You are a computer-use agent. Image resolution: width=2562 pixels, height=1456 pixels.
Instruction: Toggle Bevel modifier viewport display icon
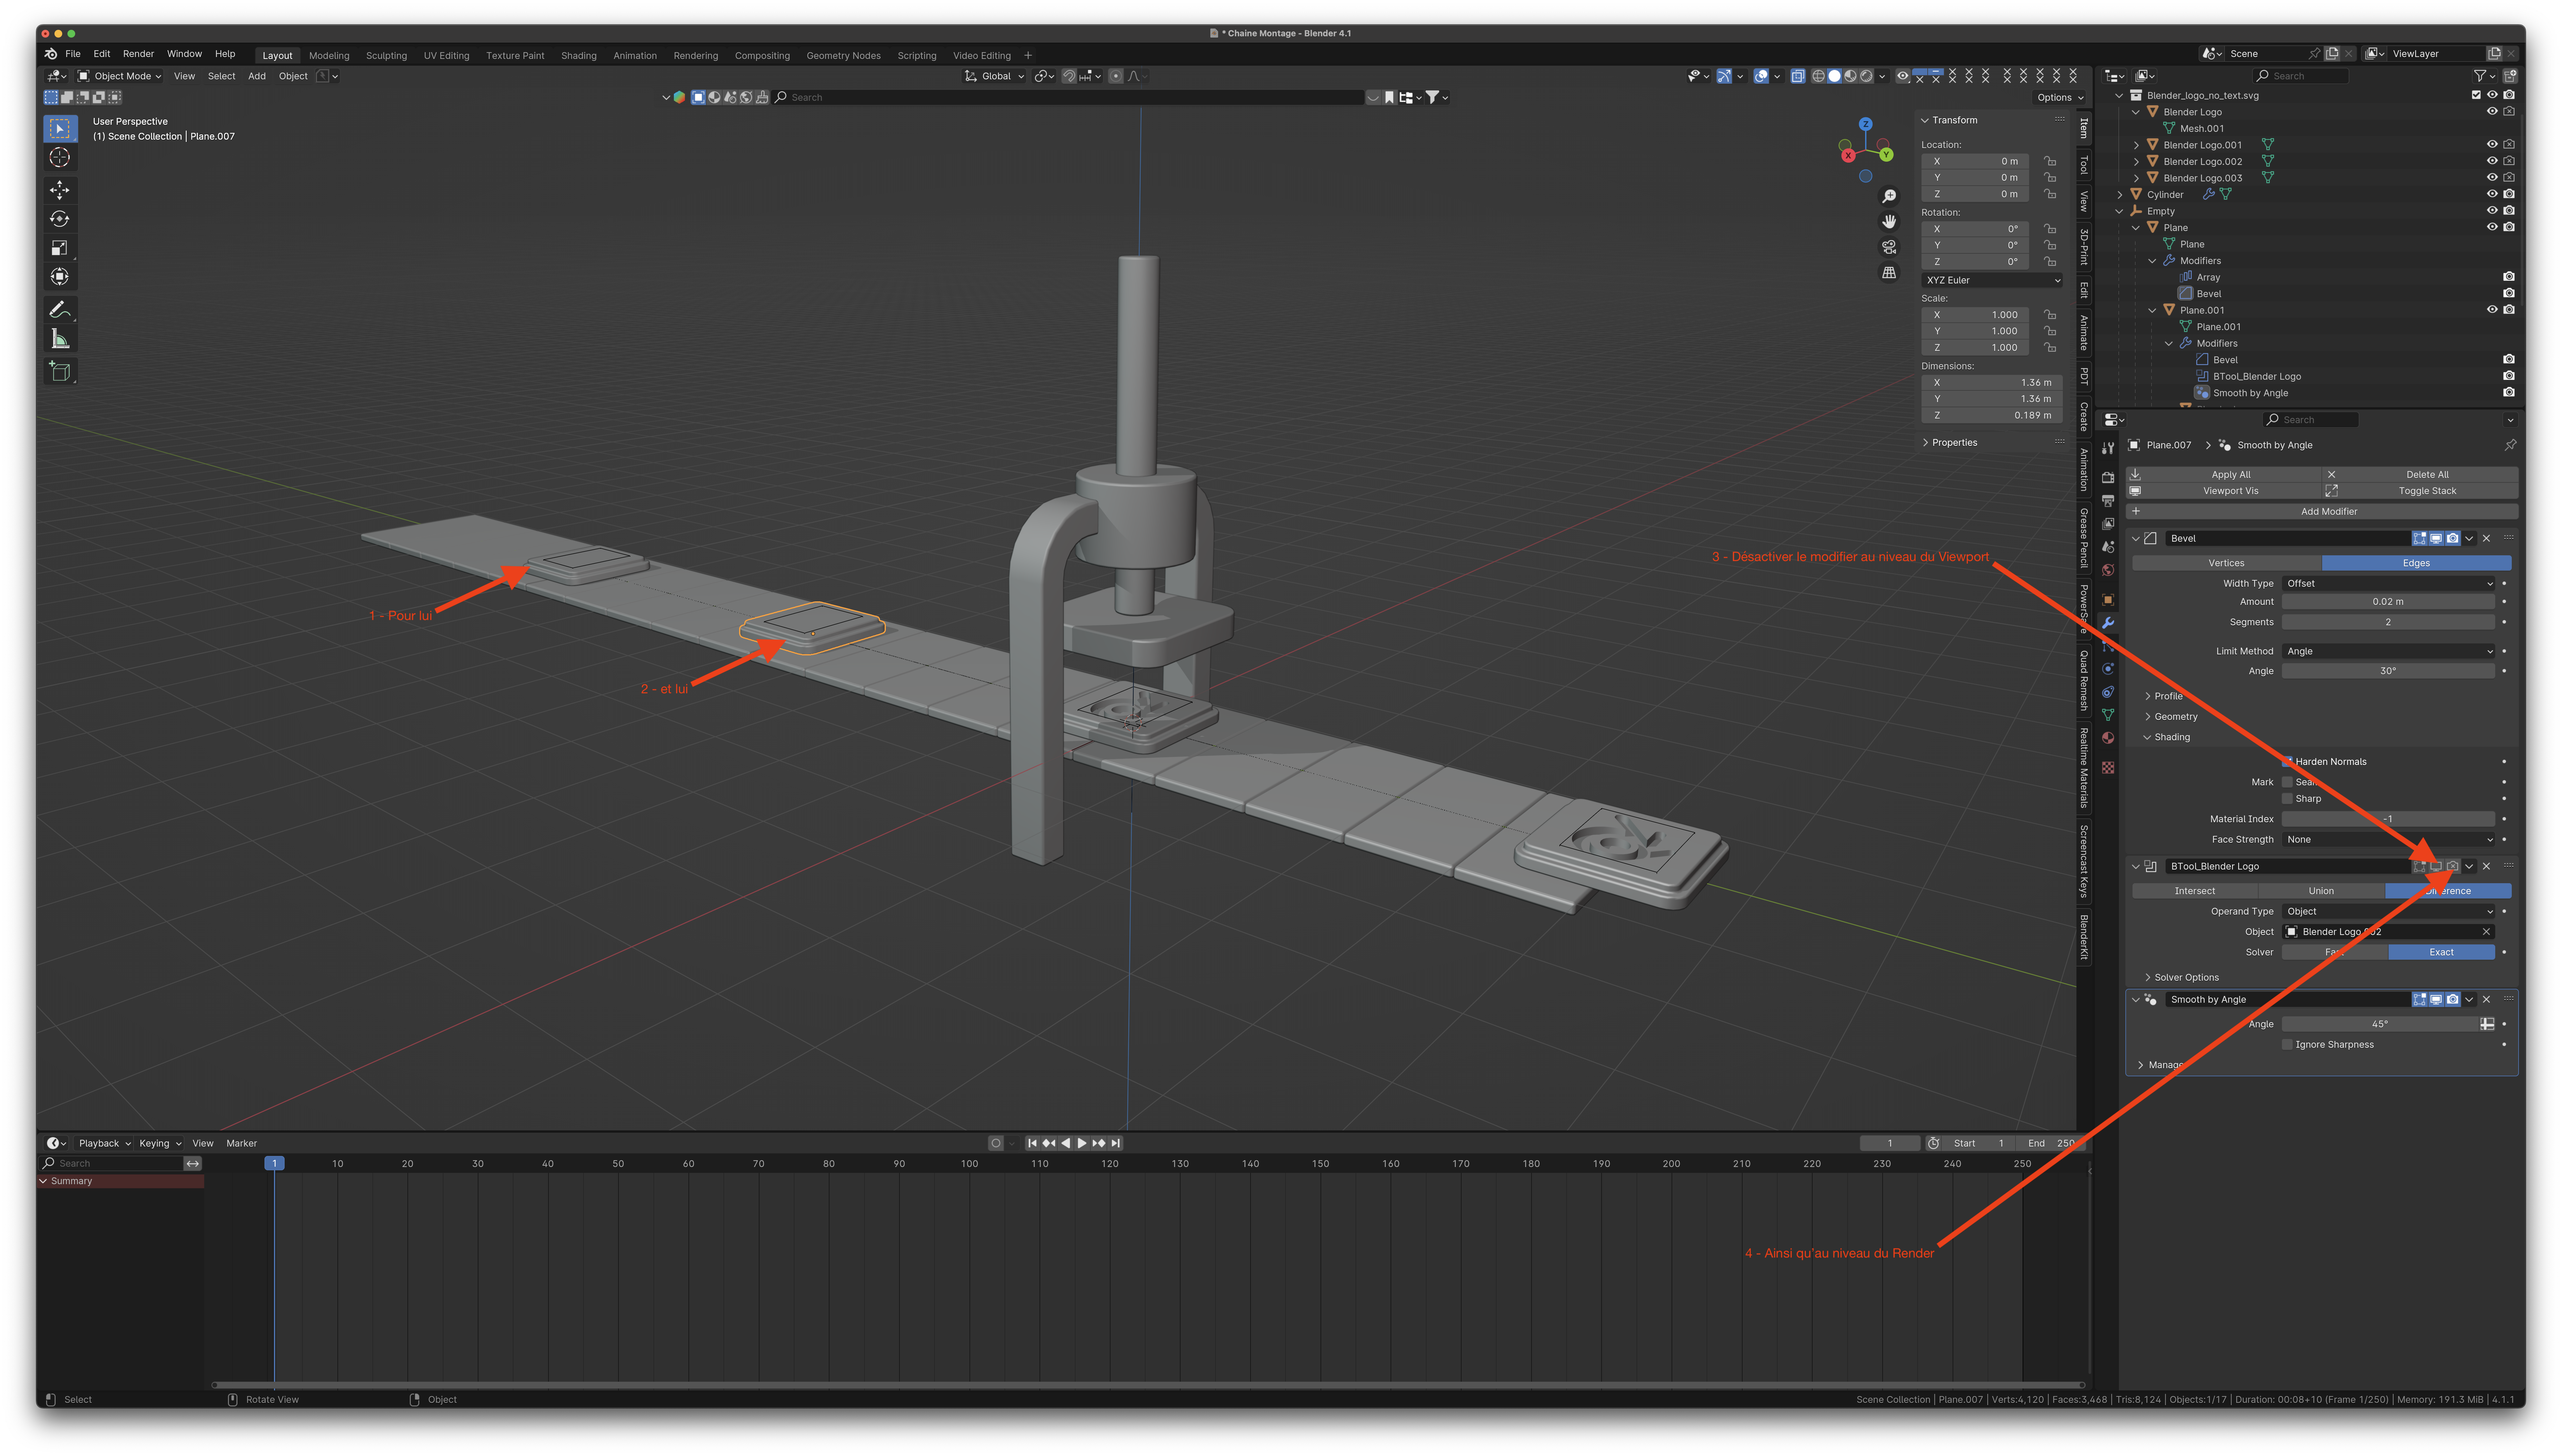(x=2436, y=538)
